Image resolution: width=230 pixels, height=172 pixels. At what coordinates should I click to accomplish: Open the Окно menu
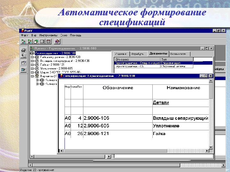pyautogui.click(x=64, y=35)
